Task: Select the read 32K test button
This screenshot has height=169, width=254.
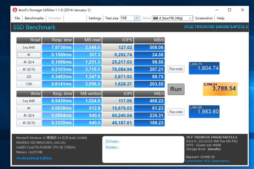Action: (x=29, y=77)
